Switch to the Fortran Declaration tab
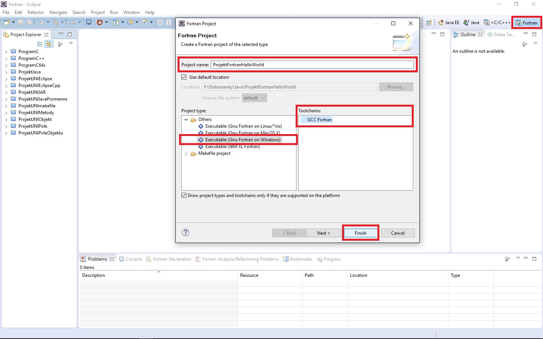 point(169,259)
